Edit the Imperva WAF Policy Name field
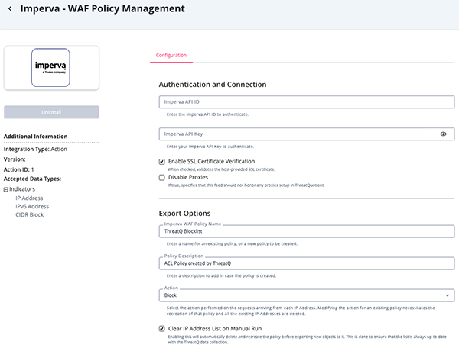The width and height of the screenshot is (459, 348). (306, 230)
